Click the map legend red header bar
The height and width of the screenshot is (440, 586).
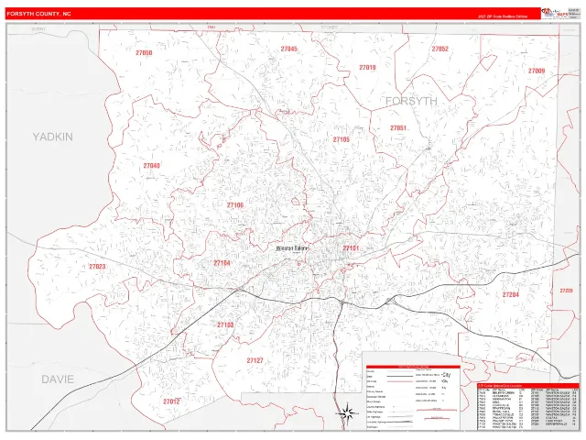coord(413,367)
